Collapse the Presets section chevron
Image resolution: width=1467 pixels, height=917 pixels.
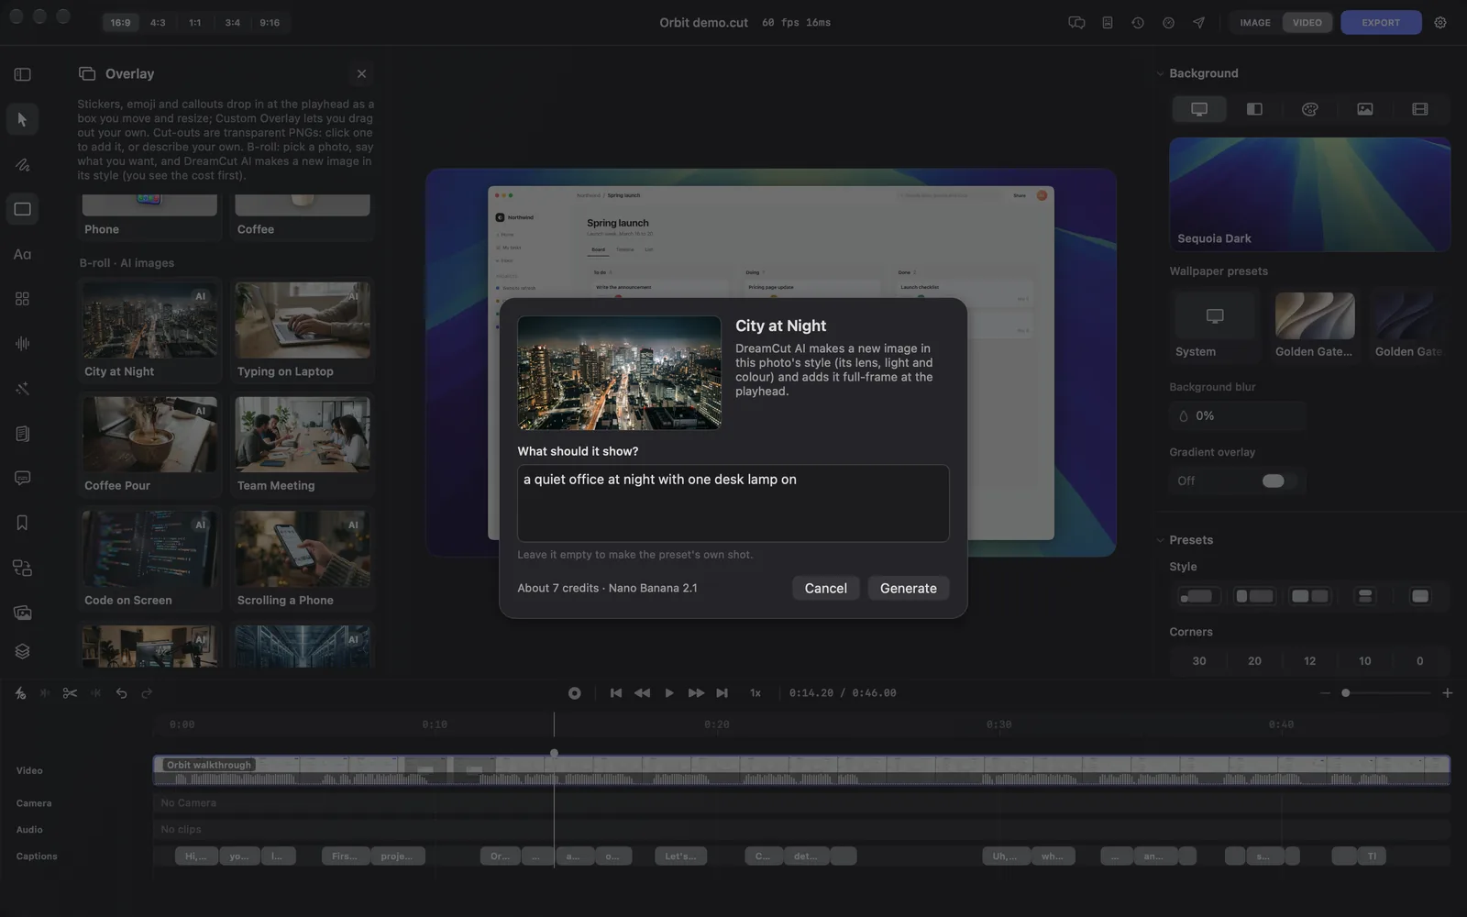[x=1160, y=540]
